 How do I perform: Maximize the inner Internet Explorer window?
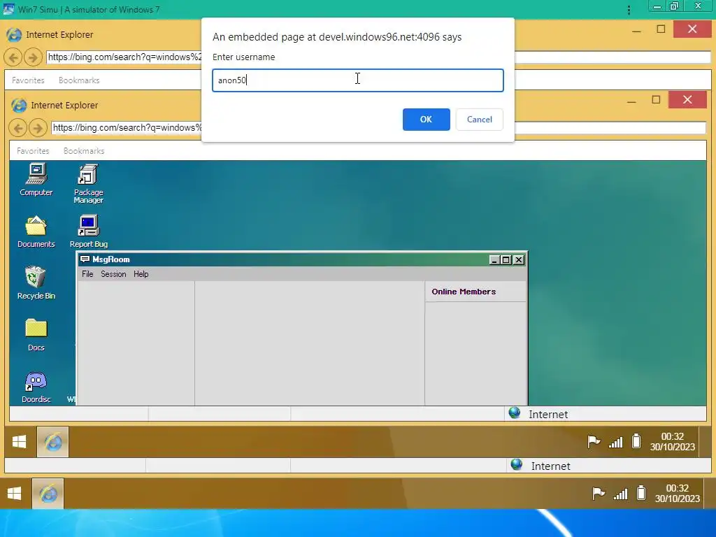pos(656,99)
